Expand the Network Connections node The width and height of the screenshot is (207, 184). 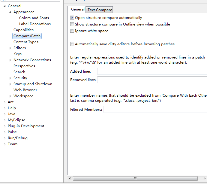click(10, 60)
